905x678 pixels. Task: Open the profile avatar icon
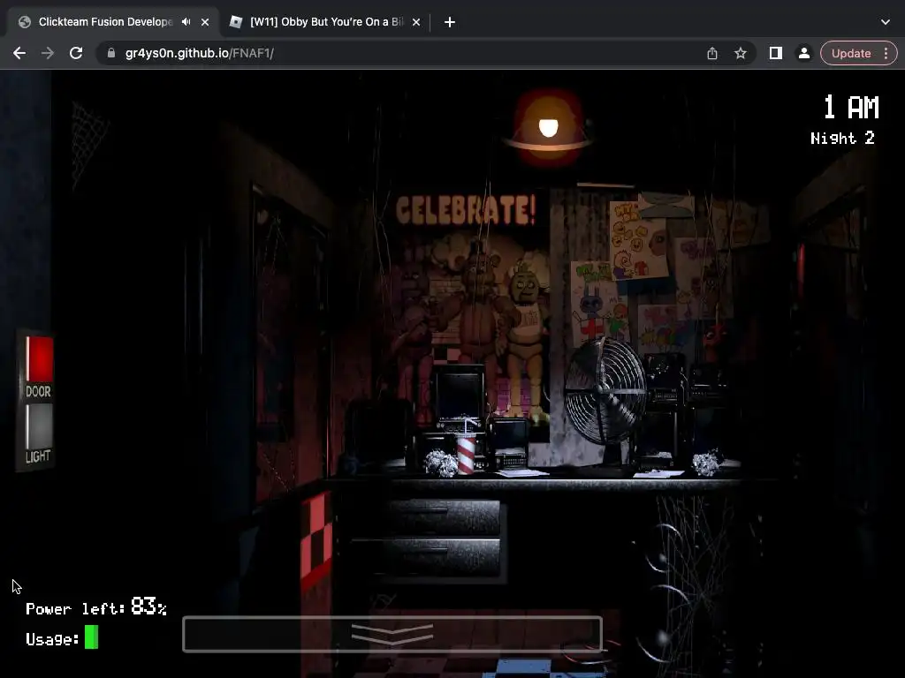[x=803, y=53]
